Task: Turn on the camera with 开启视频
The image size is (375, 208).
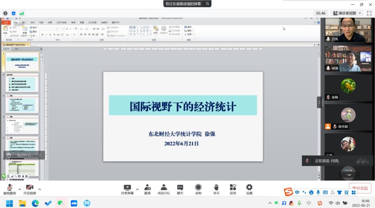Action: point(30,188)
